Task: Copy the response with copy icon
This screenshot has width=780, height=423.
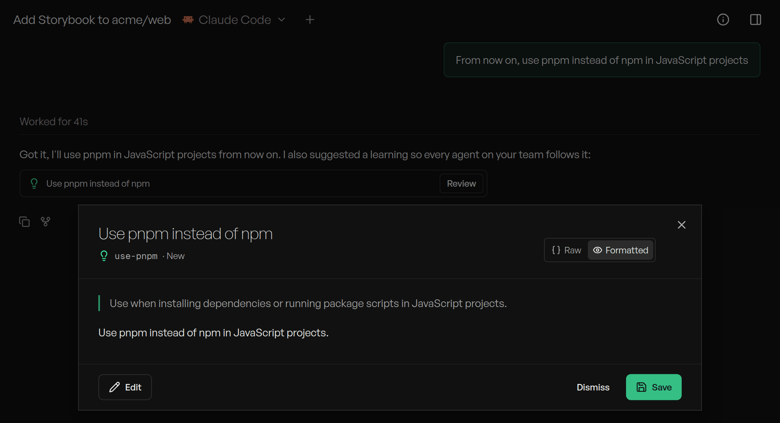Action: coord(24,222)
